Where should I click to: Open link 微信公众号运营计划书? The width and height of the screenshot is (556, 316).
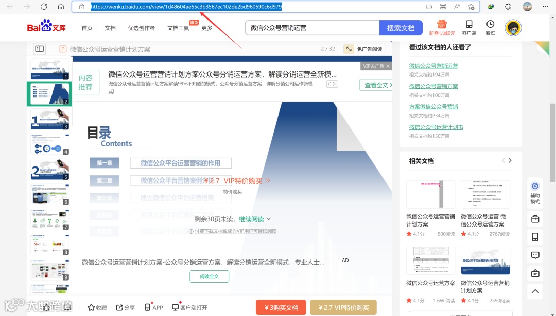tap(436, 127)
